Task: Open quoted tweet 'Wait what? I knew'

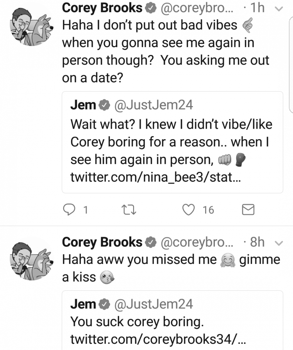Action: pyautogui.click(x=172, y=142)
